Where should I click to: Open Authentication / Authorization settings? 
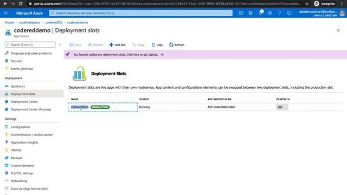(x=31, y=135)
